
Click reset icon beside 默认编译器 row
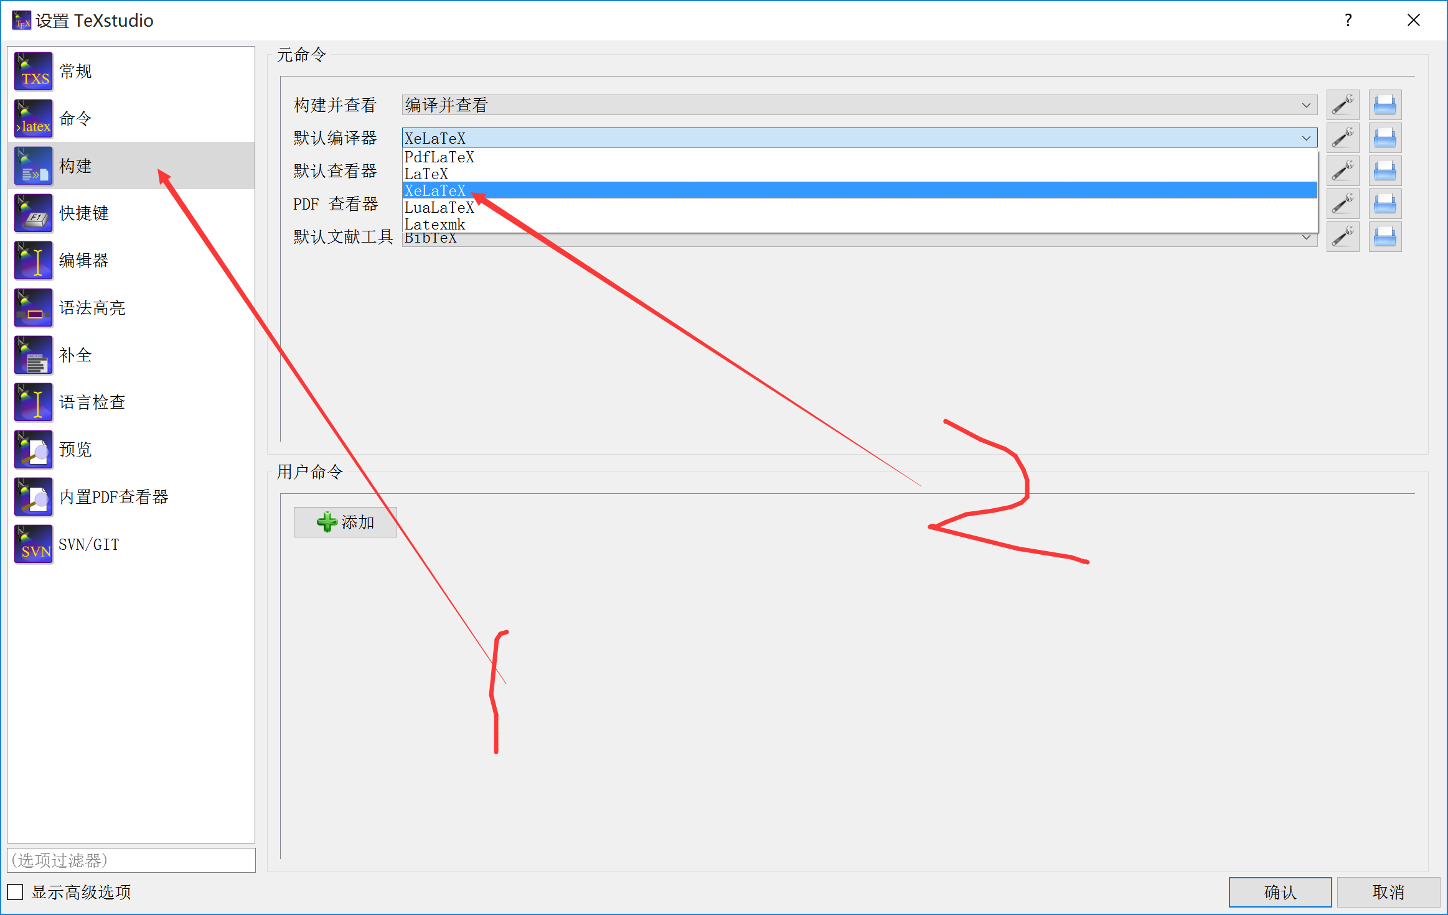tap(1385, 138)
